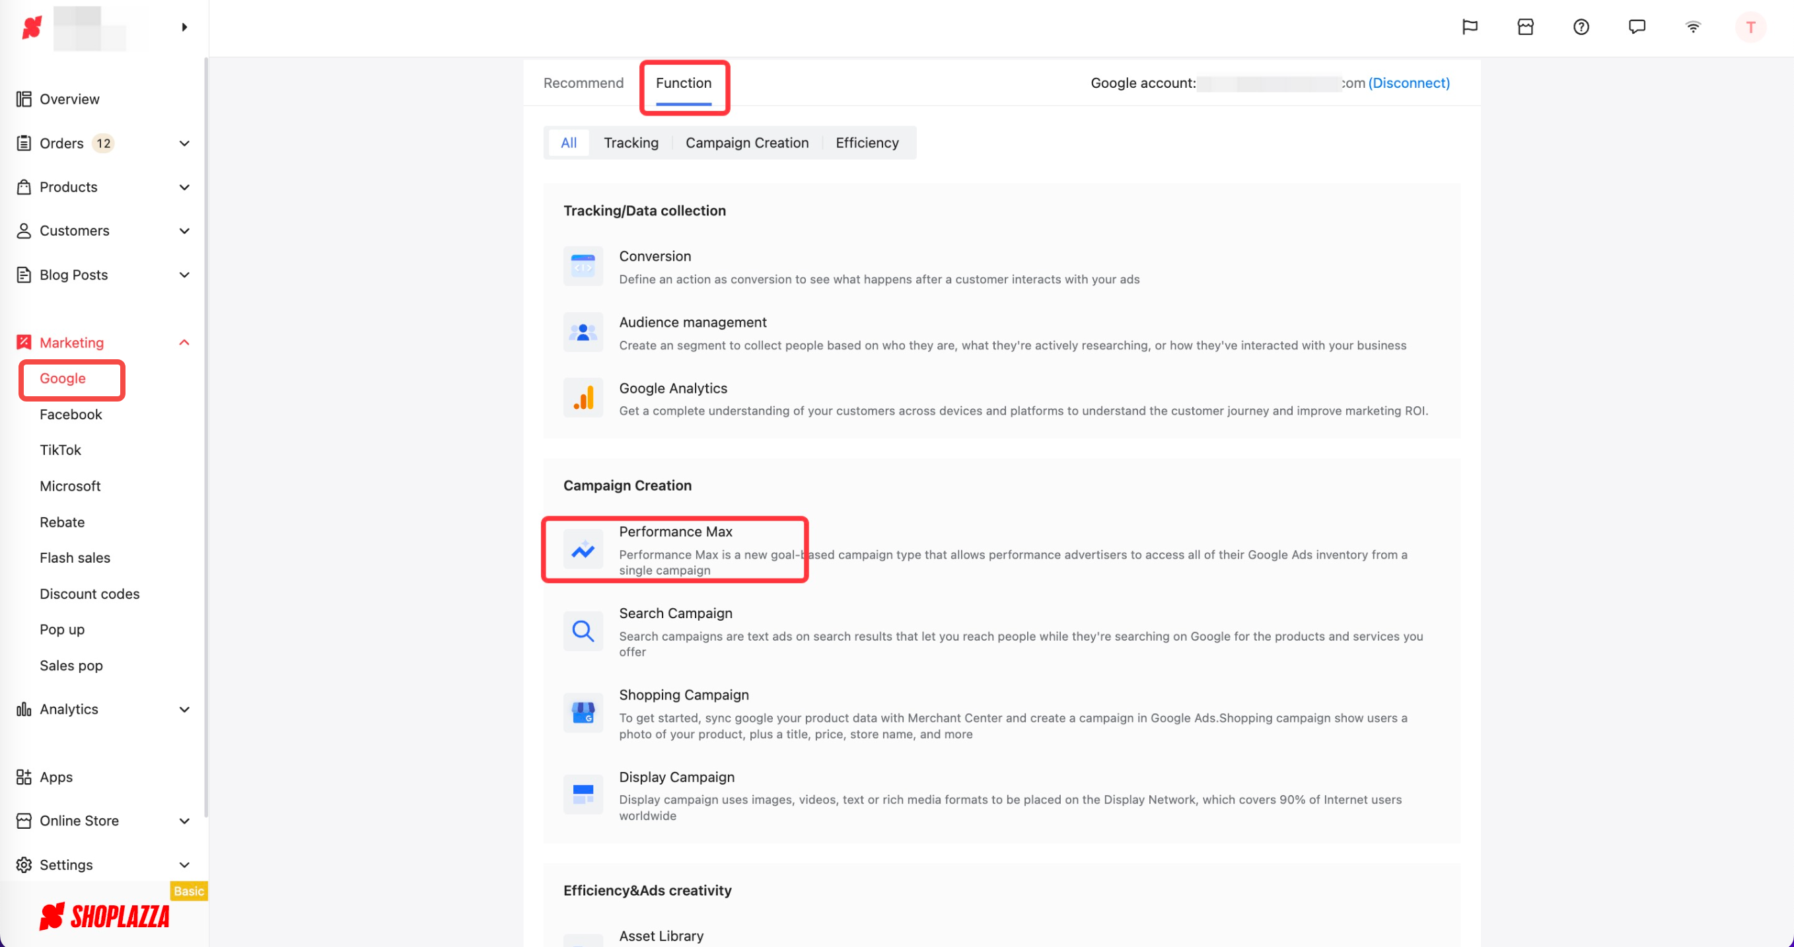The height and width of the screenshot is (947, 1794).
Task: Click the sidebar vertical scrollbar
Action: pyautogui.click(x=206, y=437)
